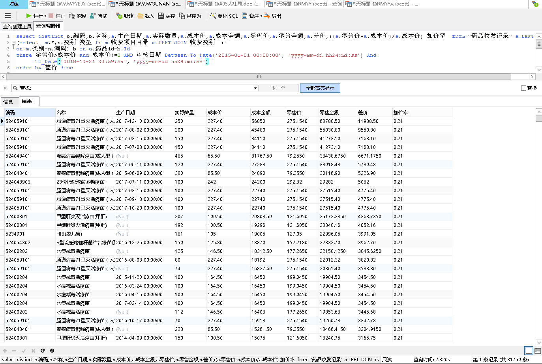
Task: Switch to the 查询创建工具 tab
Action: (17, 26)
